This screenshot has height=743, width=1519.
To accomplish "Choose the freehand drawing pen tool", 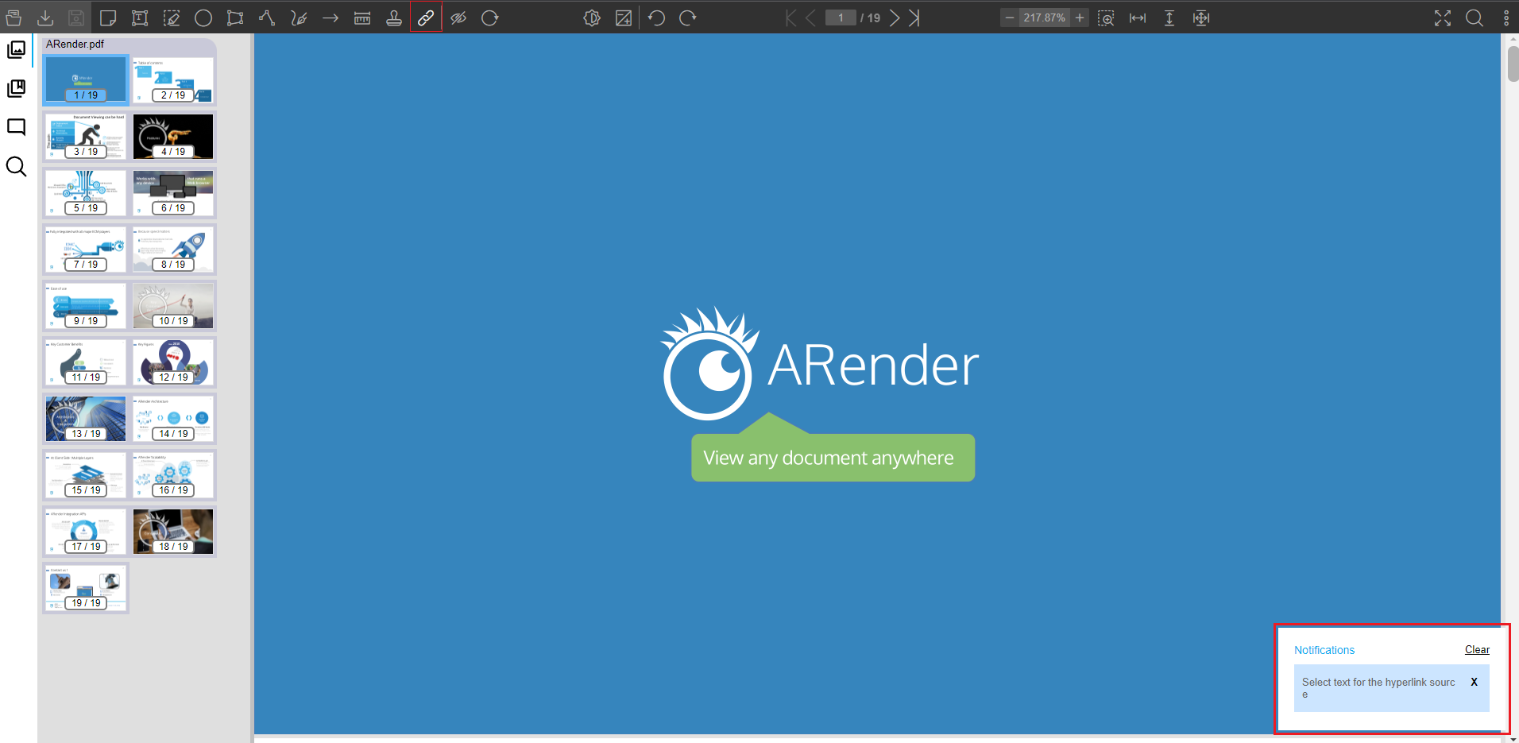I will coord(299,17).
